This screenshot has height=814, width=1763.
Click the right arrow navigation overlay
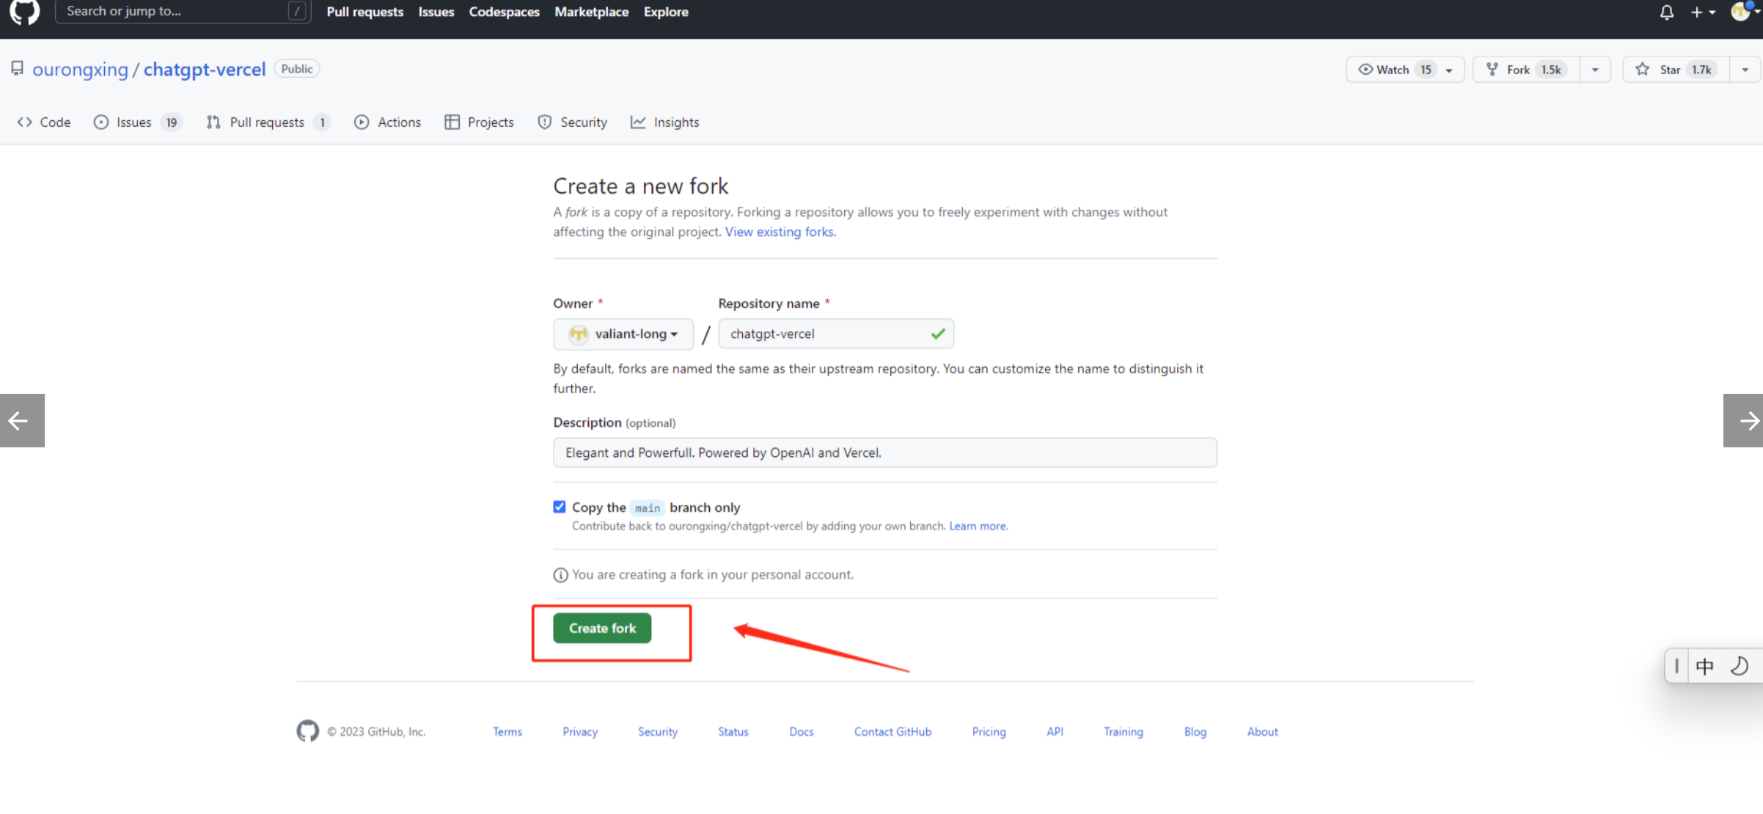[x=1744, y=420]
